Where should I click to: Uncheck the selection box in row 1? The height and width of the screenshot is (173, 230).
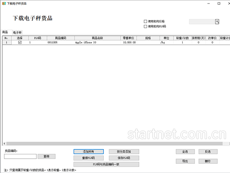20,42
